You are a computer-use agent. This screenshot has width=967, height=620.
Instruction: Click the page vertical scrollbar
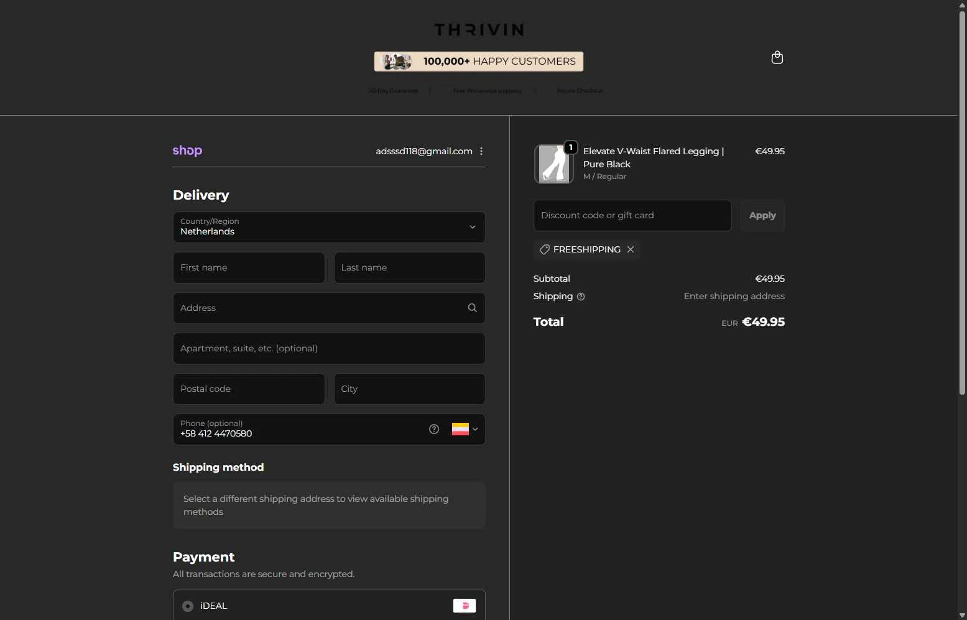coord(962,202)
